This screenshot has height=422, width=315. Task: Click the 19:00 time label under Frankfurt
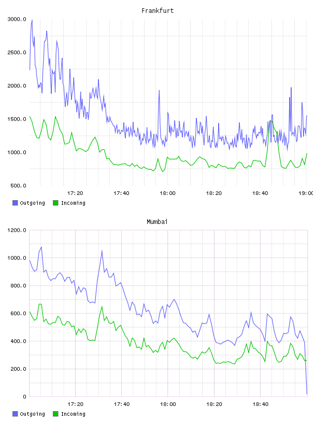306,193
